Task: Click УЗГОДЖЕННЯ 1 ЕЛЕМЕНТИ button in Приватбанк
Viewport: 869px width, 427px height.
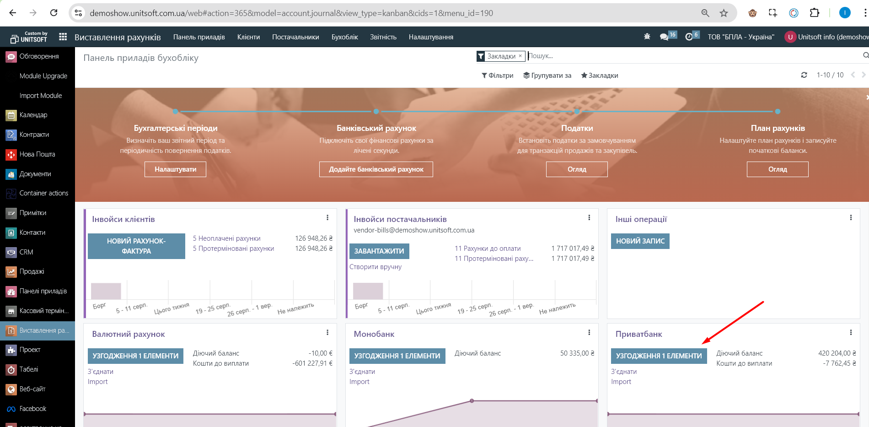Action: pyautogui.click(x=659, y=356)
